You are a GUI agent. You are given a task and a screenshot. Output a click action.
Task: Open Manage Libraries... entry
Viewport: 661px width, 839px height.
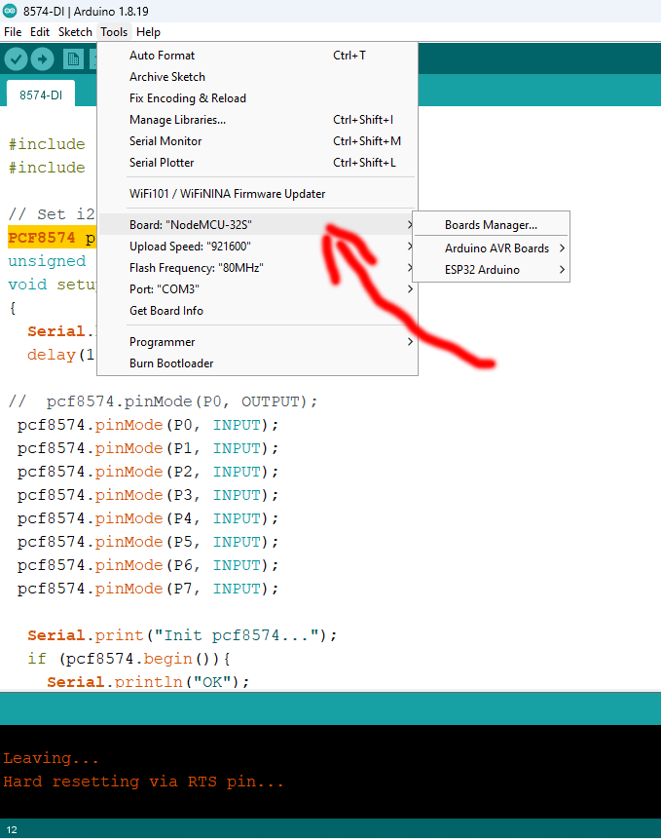click(x=177, y=120)
